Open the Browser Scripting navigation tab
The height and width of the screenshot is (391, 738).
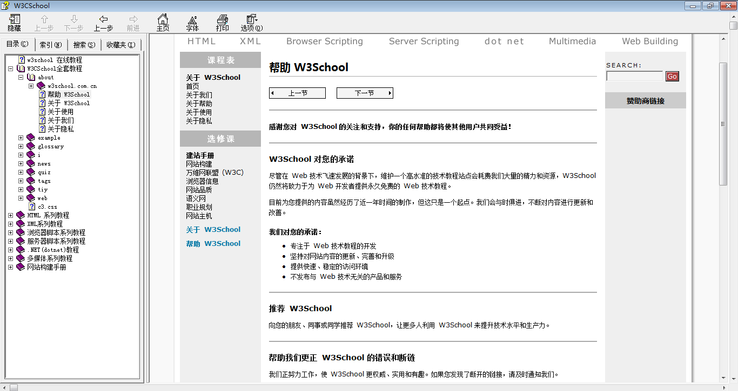click(324, 41)
